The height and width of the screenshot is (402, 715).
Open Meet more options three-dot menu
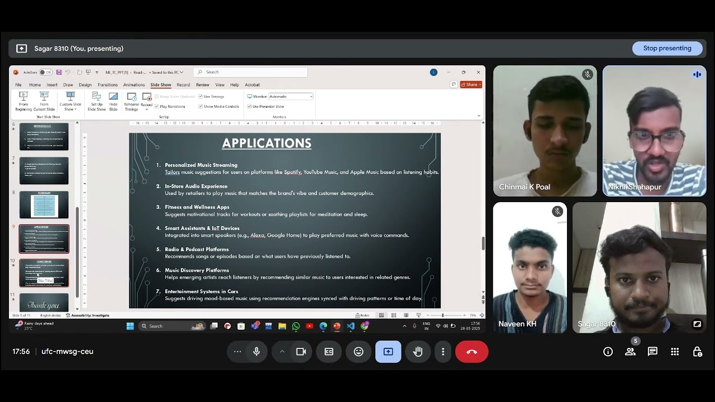[x=443, y=352]
